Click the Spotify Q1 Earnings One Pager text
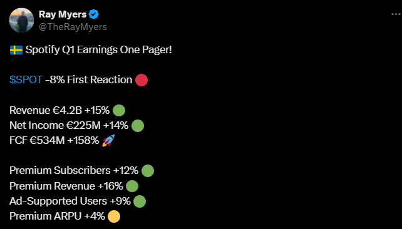Screen dimensions: 402x229 click(99, 49)
